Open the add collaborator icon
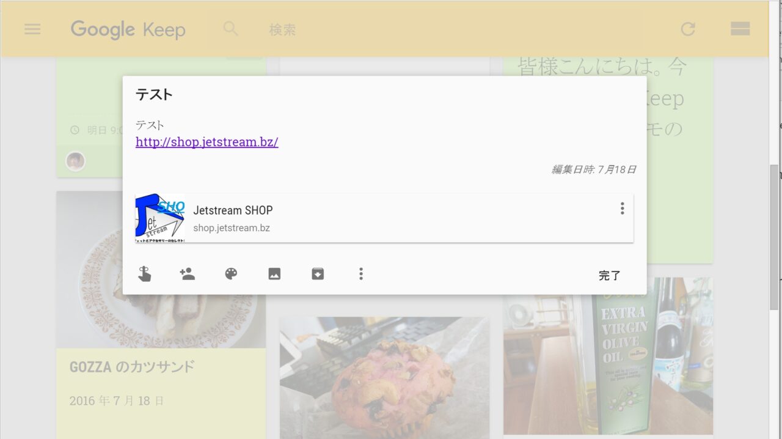The width and height of the screenshot is (782, 439). (x=188, y=274)
